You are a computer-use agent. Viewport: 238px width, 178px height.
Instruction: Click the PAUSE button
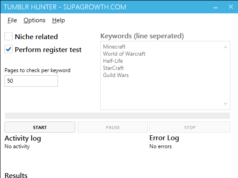[113, 127]
